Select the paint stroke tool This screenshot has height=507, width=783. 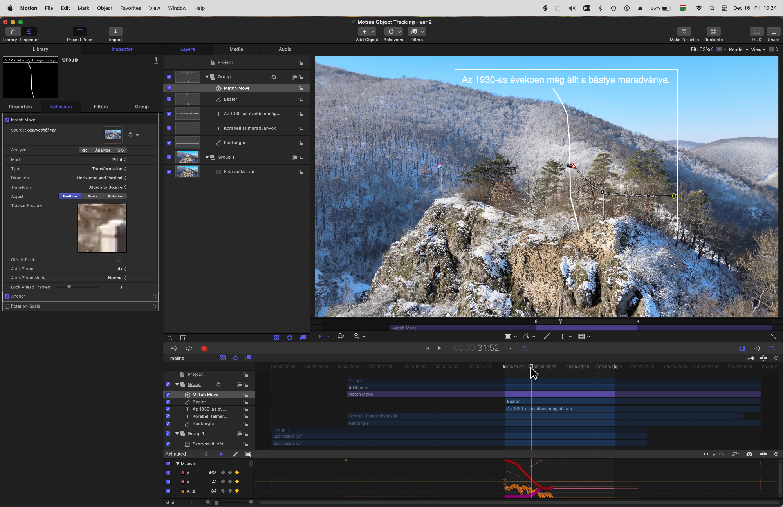[x=547, y=337]
